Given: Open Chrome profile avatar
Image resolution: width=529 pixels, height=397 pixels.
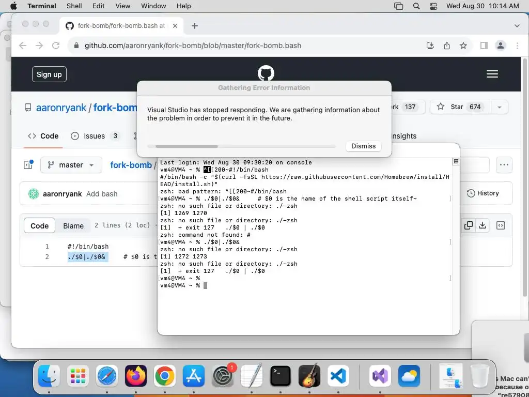Looking at the screenshot, I should (501, 45).
